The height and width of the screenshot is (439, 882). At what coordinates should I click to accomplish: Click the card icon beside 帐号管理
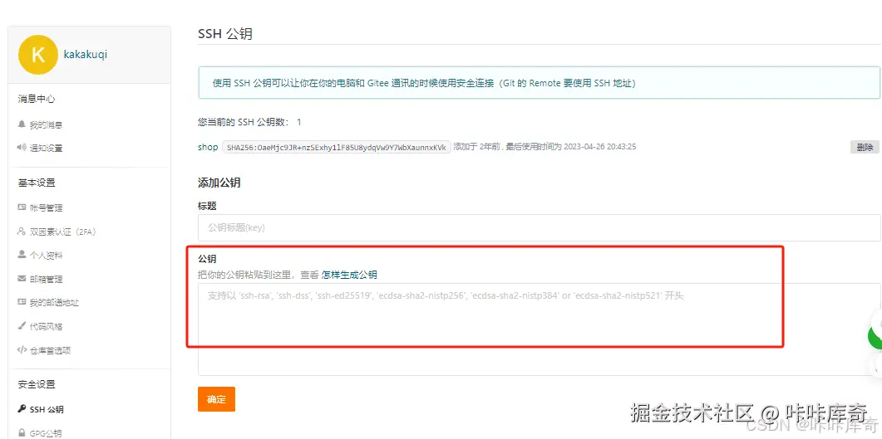22,207
